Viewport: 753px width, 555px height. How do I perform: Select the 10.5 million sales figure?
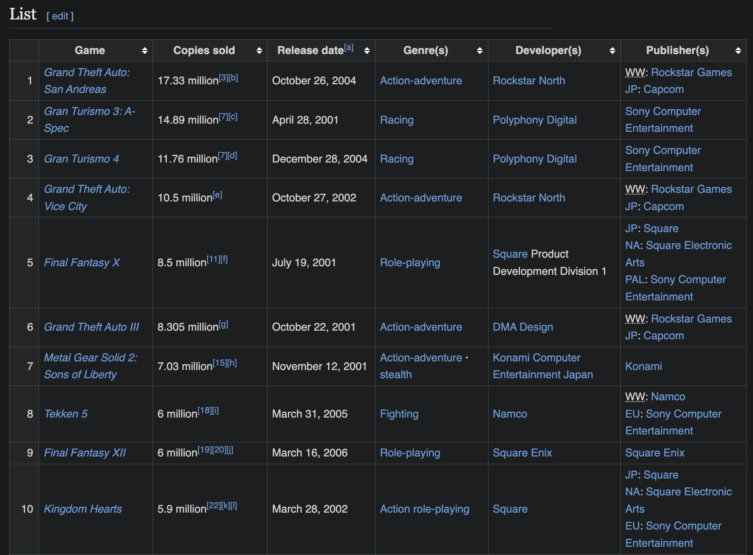185,198
